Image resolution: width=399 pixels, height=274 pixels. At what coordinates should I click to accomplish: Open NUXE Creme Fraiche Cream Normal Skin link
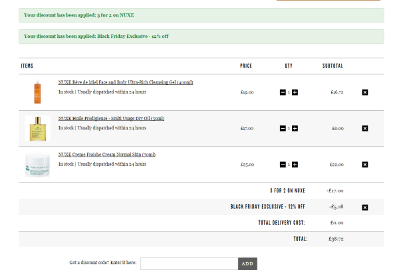point(107,155)
